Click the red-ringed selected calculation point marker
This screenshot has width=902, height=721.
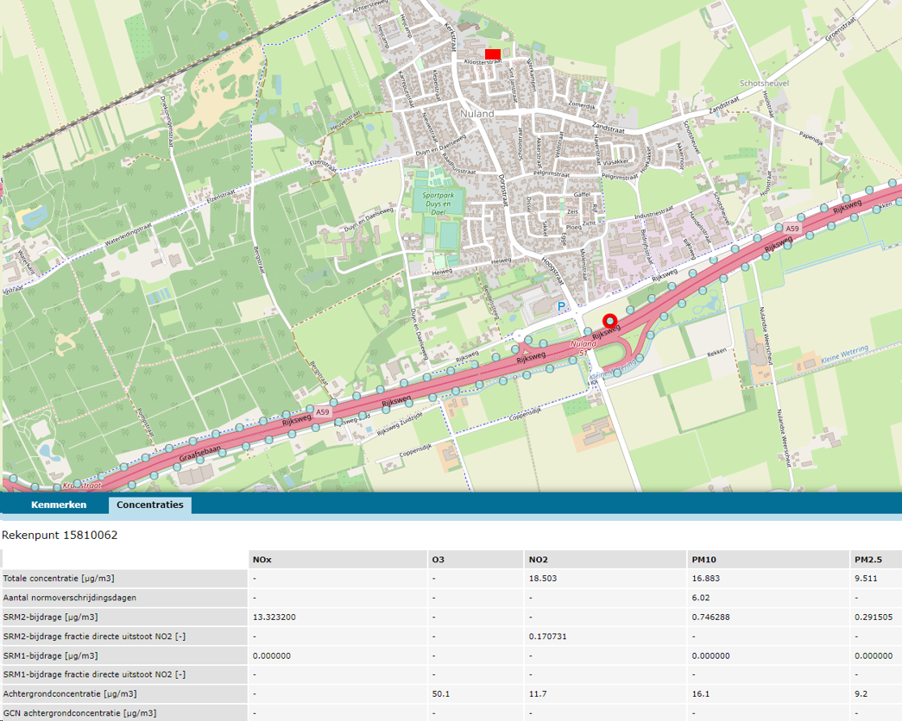tap(609, 322)
